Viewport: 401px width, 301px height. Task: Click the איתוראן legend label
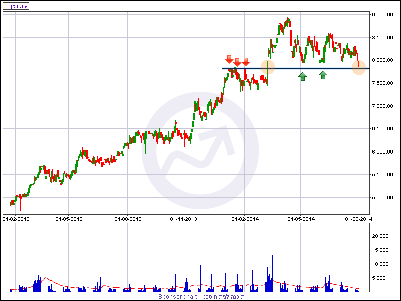[16, 6]
